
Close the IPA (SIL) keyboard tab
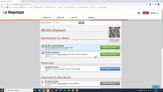coord(20,2)
